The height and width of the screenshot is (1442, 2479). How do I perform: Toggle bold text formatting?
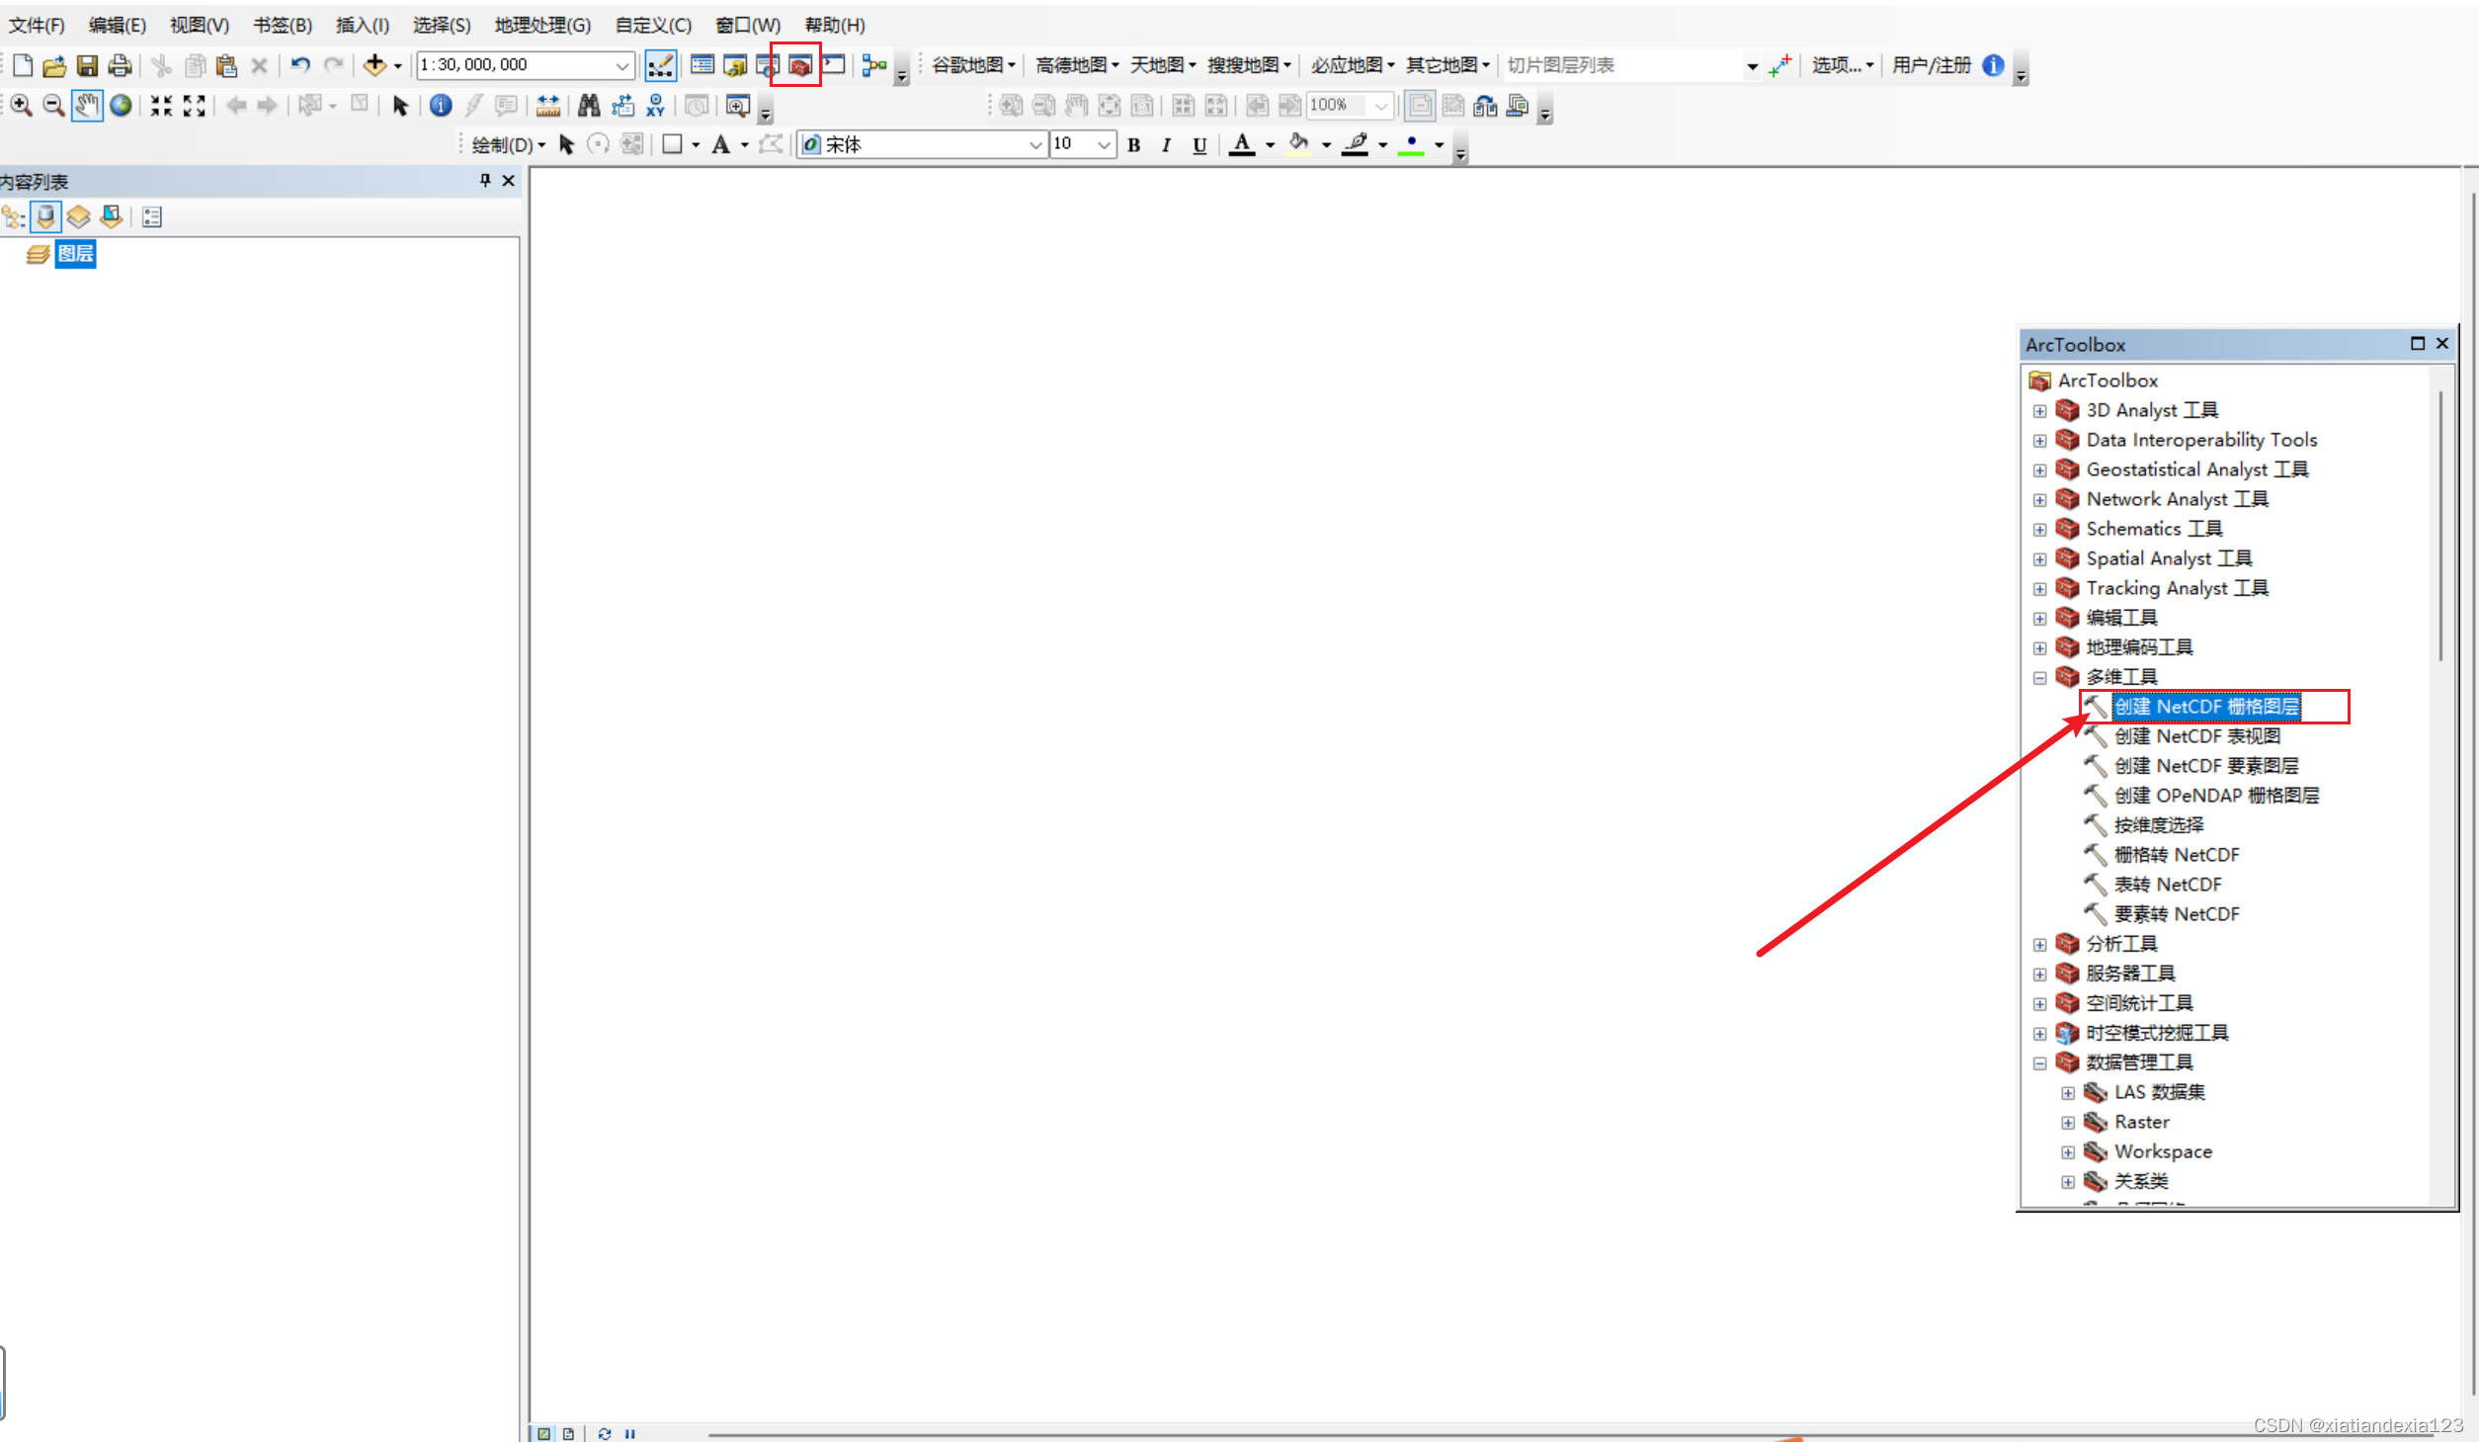(1134, 145)
